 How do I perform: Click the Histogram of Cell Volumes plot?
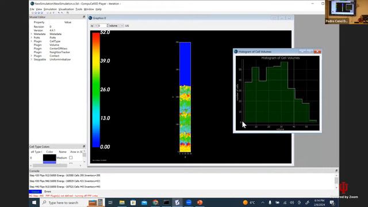click(278, 93)
